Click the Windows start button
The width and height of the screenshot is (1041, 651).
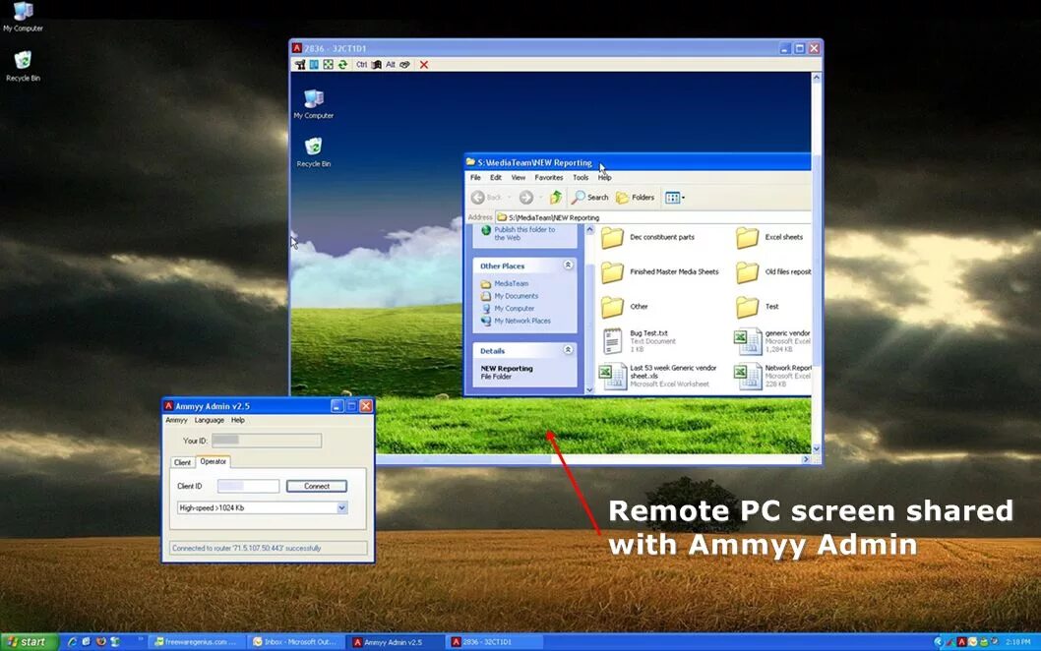click(x=30, y=642)
